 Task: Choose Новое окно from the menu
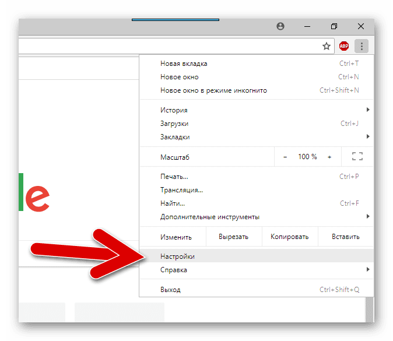click(257, 77)
